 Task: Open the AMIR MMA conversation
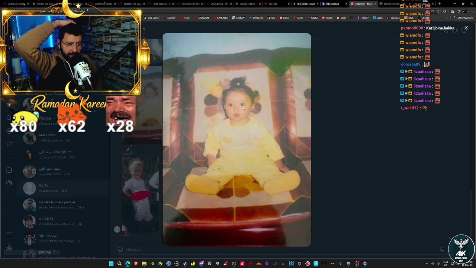pos(63,138)
